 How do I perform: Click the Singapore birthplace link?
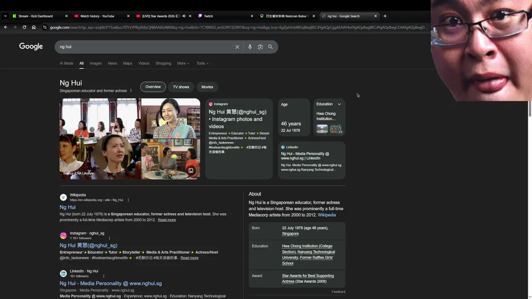point(290,234)
